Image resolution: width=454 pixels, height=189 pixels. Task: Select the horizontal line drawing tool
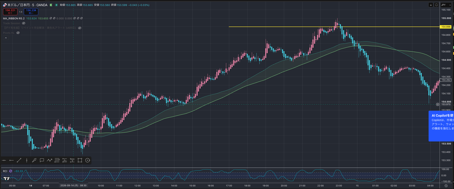tap(4, 160)
